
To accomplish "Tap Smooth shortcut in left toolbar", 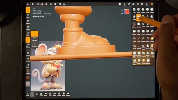I will pos(28,60).
